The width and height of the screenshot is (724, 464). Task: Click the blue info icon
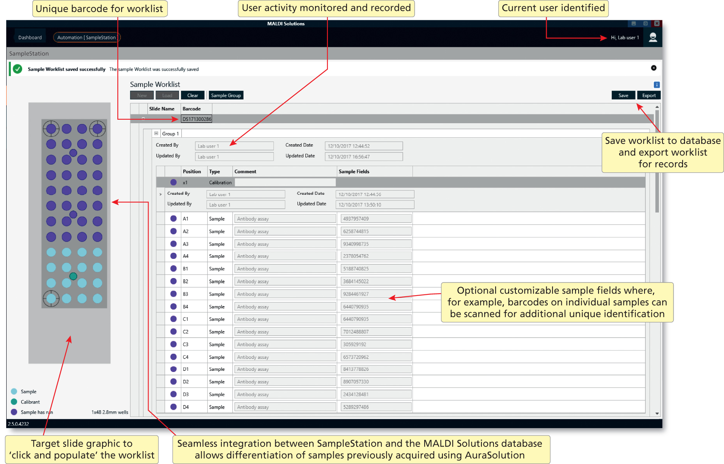(x=657, y=85)
